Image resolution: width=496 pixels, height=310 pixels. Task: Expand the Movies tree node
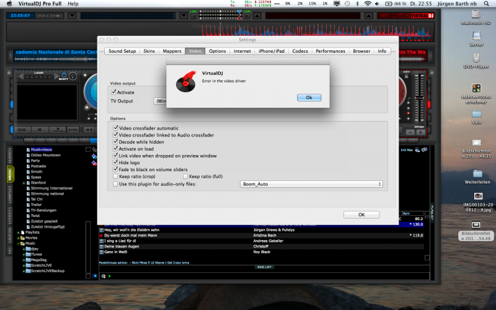(19, 238)
